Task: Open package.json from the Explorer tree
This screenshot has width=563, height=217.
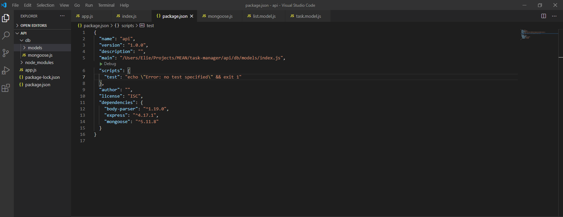Action: 38,85
